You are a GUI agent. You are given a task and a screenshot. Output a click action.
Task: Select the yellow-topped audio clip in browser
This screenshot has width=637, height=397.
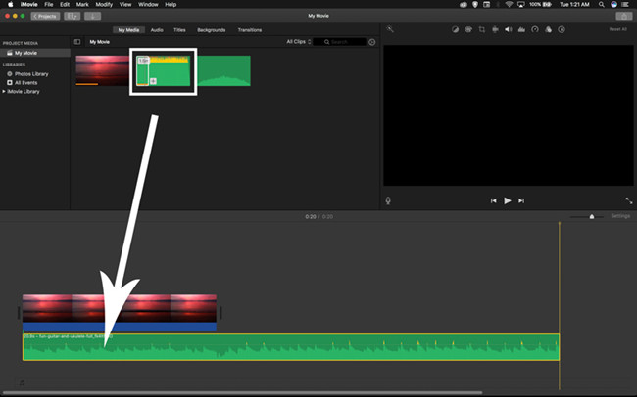click(x=164, y=70)
